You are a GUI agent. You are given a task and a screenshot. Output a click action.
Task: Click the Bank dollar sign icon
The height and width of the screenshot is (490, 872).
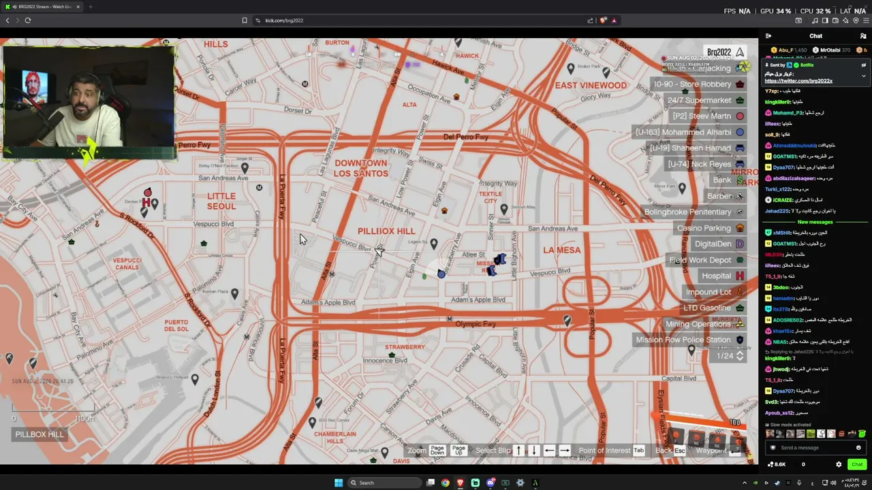click(740, 180)
